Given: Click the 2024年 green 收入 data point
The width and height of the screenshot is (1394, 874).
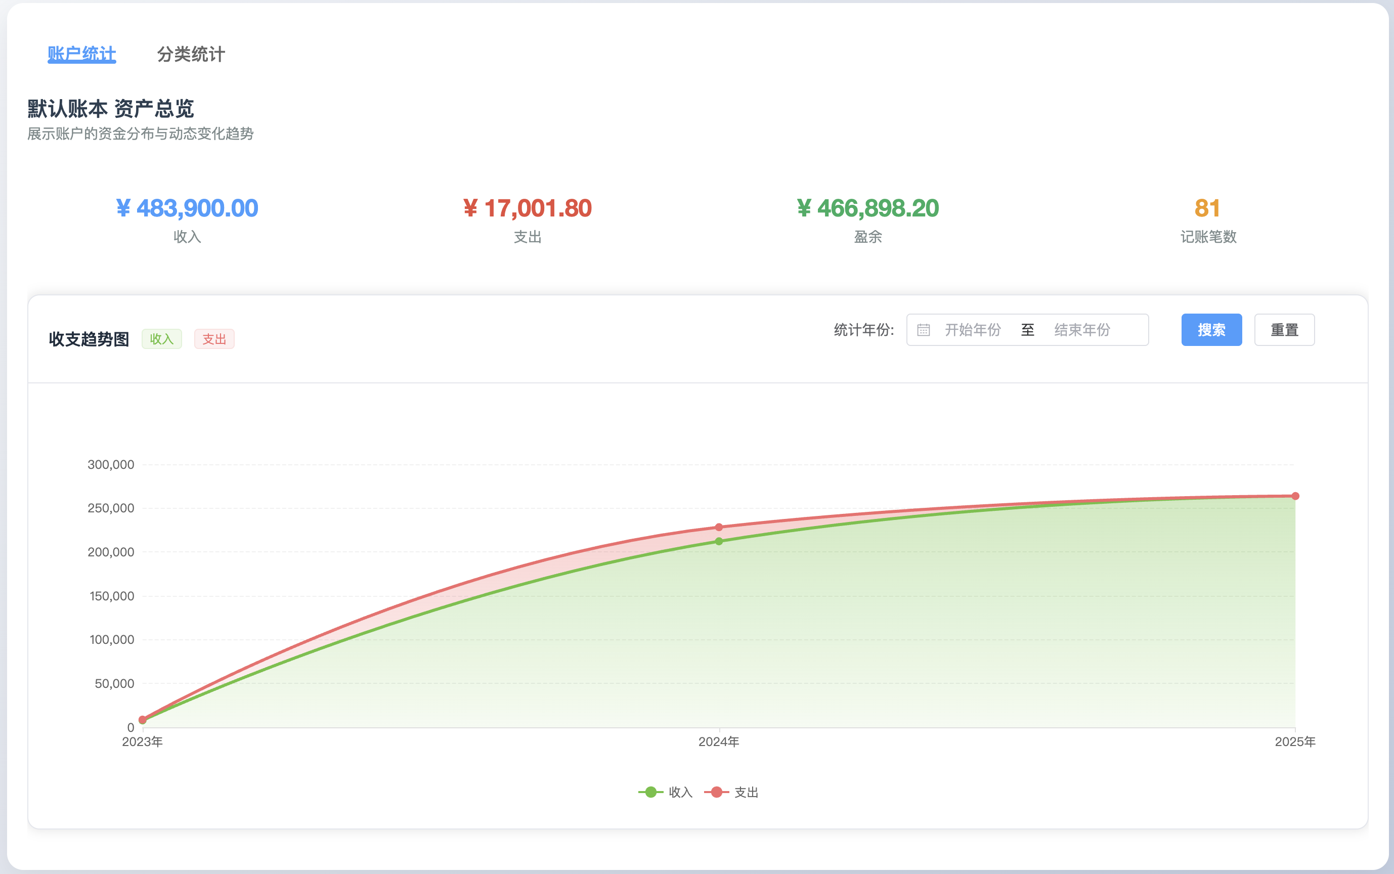Looking at the screenshot, I should (719, 542).
